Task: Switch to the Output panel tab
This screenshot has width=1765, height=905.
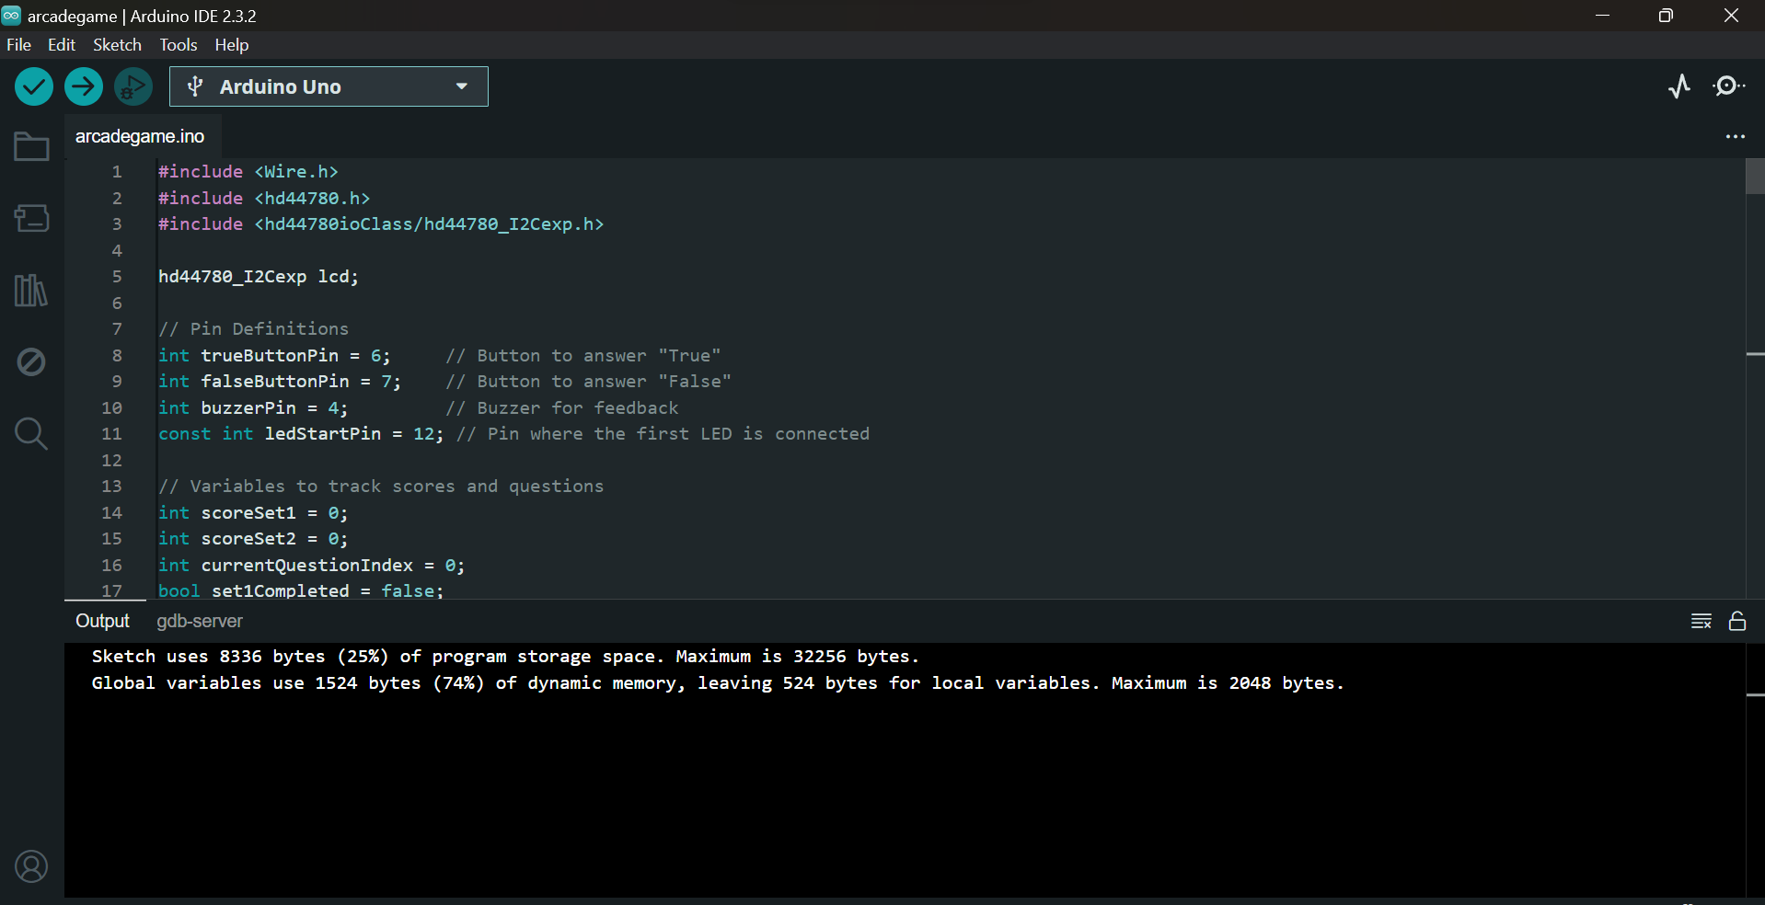Action: point(102,621)
